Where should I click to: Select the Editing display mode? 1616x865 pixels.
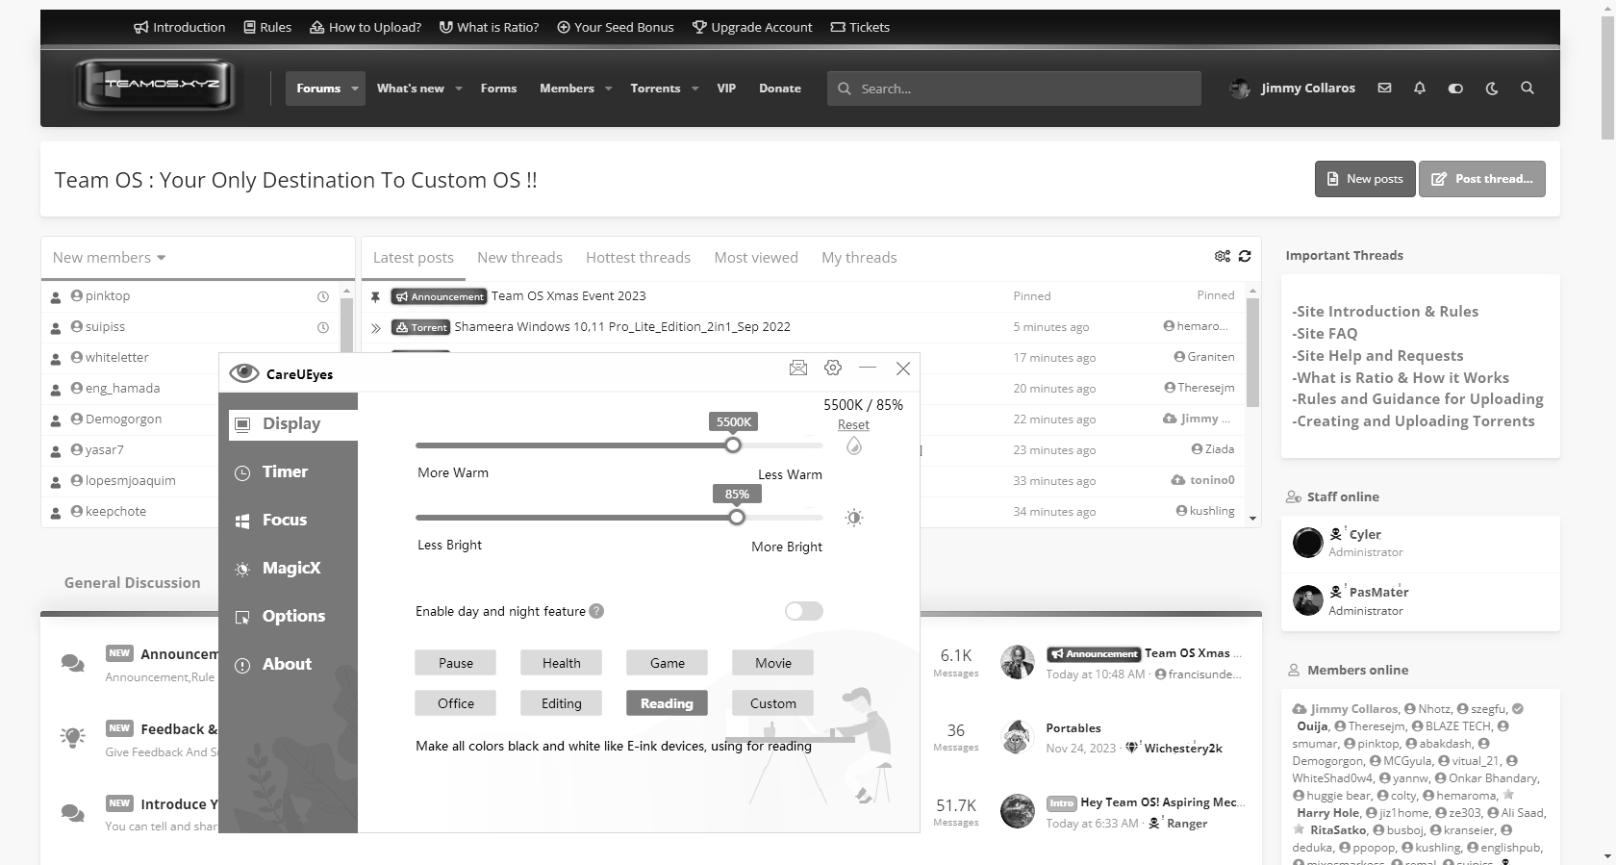point(561,703)
